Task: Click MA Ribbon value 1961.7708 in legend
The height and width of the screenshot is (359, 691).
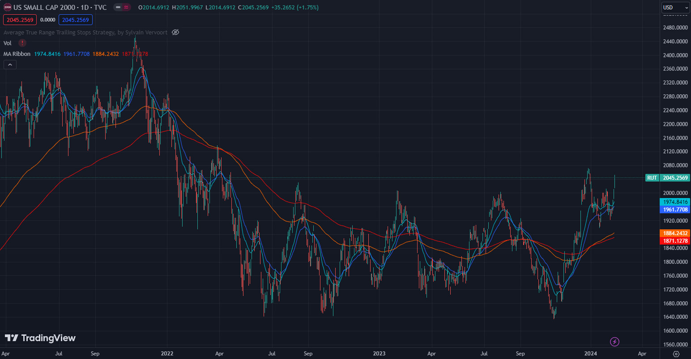Action: pos(77,54)
